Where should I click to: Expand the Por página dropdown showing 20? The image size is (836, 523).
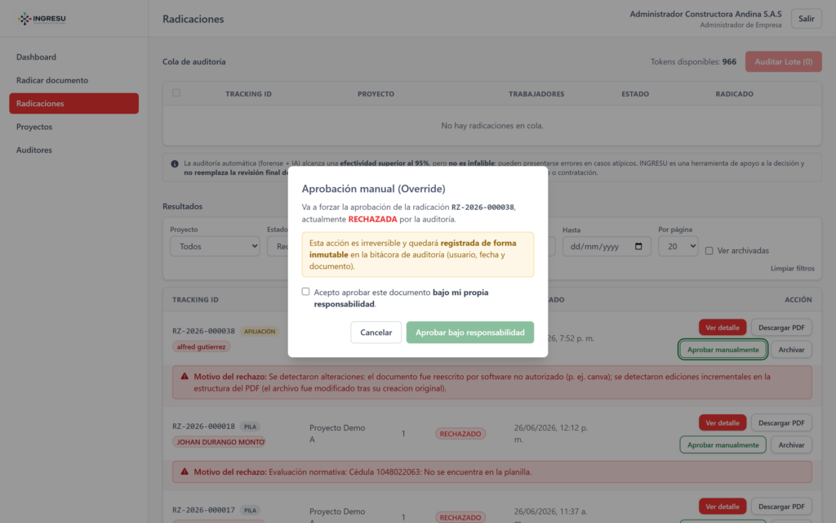coord(678,246)
